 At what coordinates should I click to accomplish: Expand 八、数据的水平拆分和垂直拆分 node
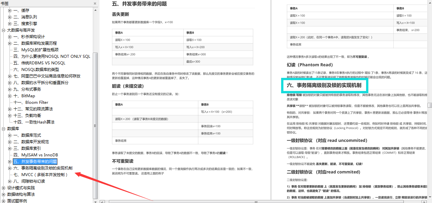[10, 83]
